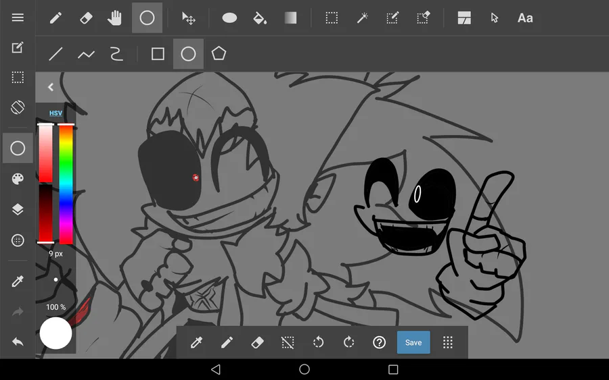Select the Move tool

point(189,18)
